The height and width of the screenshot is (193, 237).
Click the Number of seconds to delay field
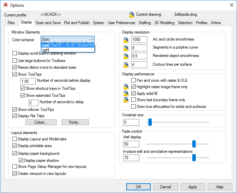coord(34,103)
